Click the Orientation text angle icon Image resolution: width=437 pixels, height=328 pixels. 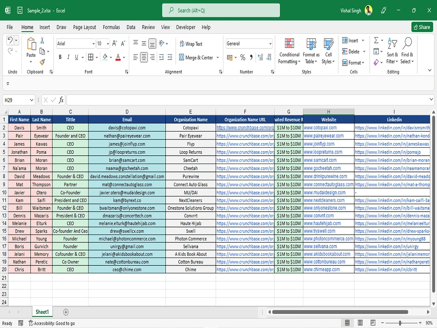click(x=162, y=43)
